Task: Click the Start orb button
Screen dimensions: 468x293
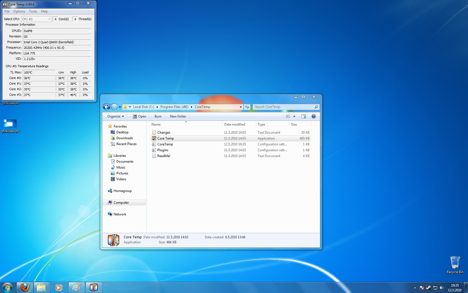Action: [8, 287]
